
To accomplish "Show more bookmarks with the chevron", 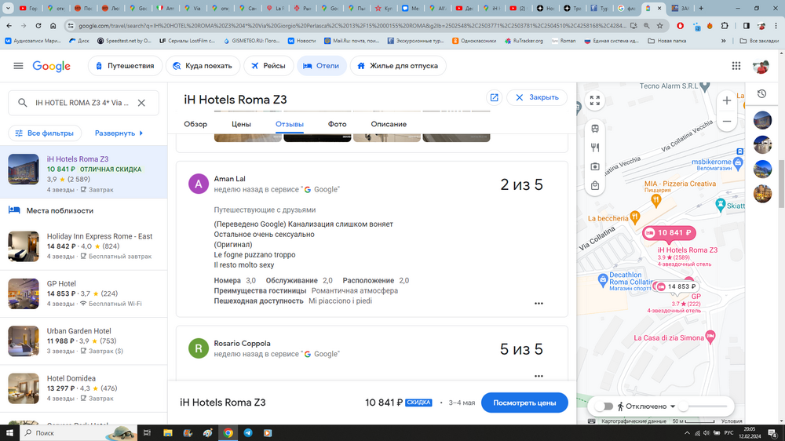I will pyautogui.click(x=724, y=41).
